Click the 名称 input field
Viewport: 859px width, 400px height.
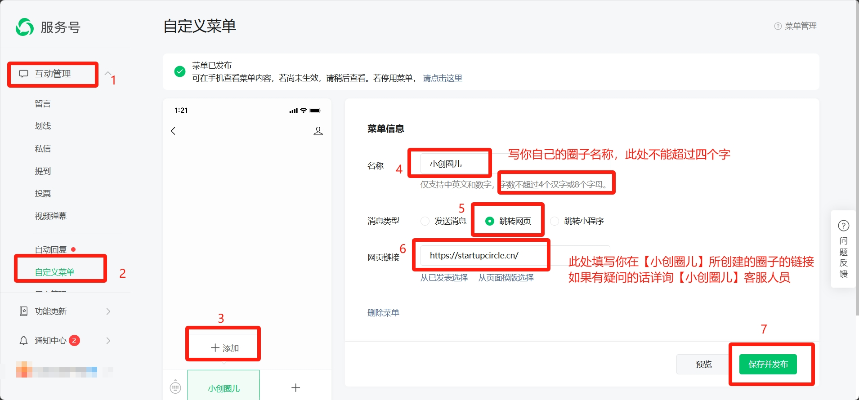(x=515, y=164)
